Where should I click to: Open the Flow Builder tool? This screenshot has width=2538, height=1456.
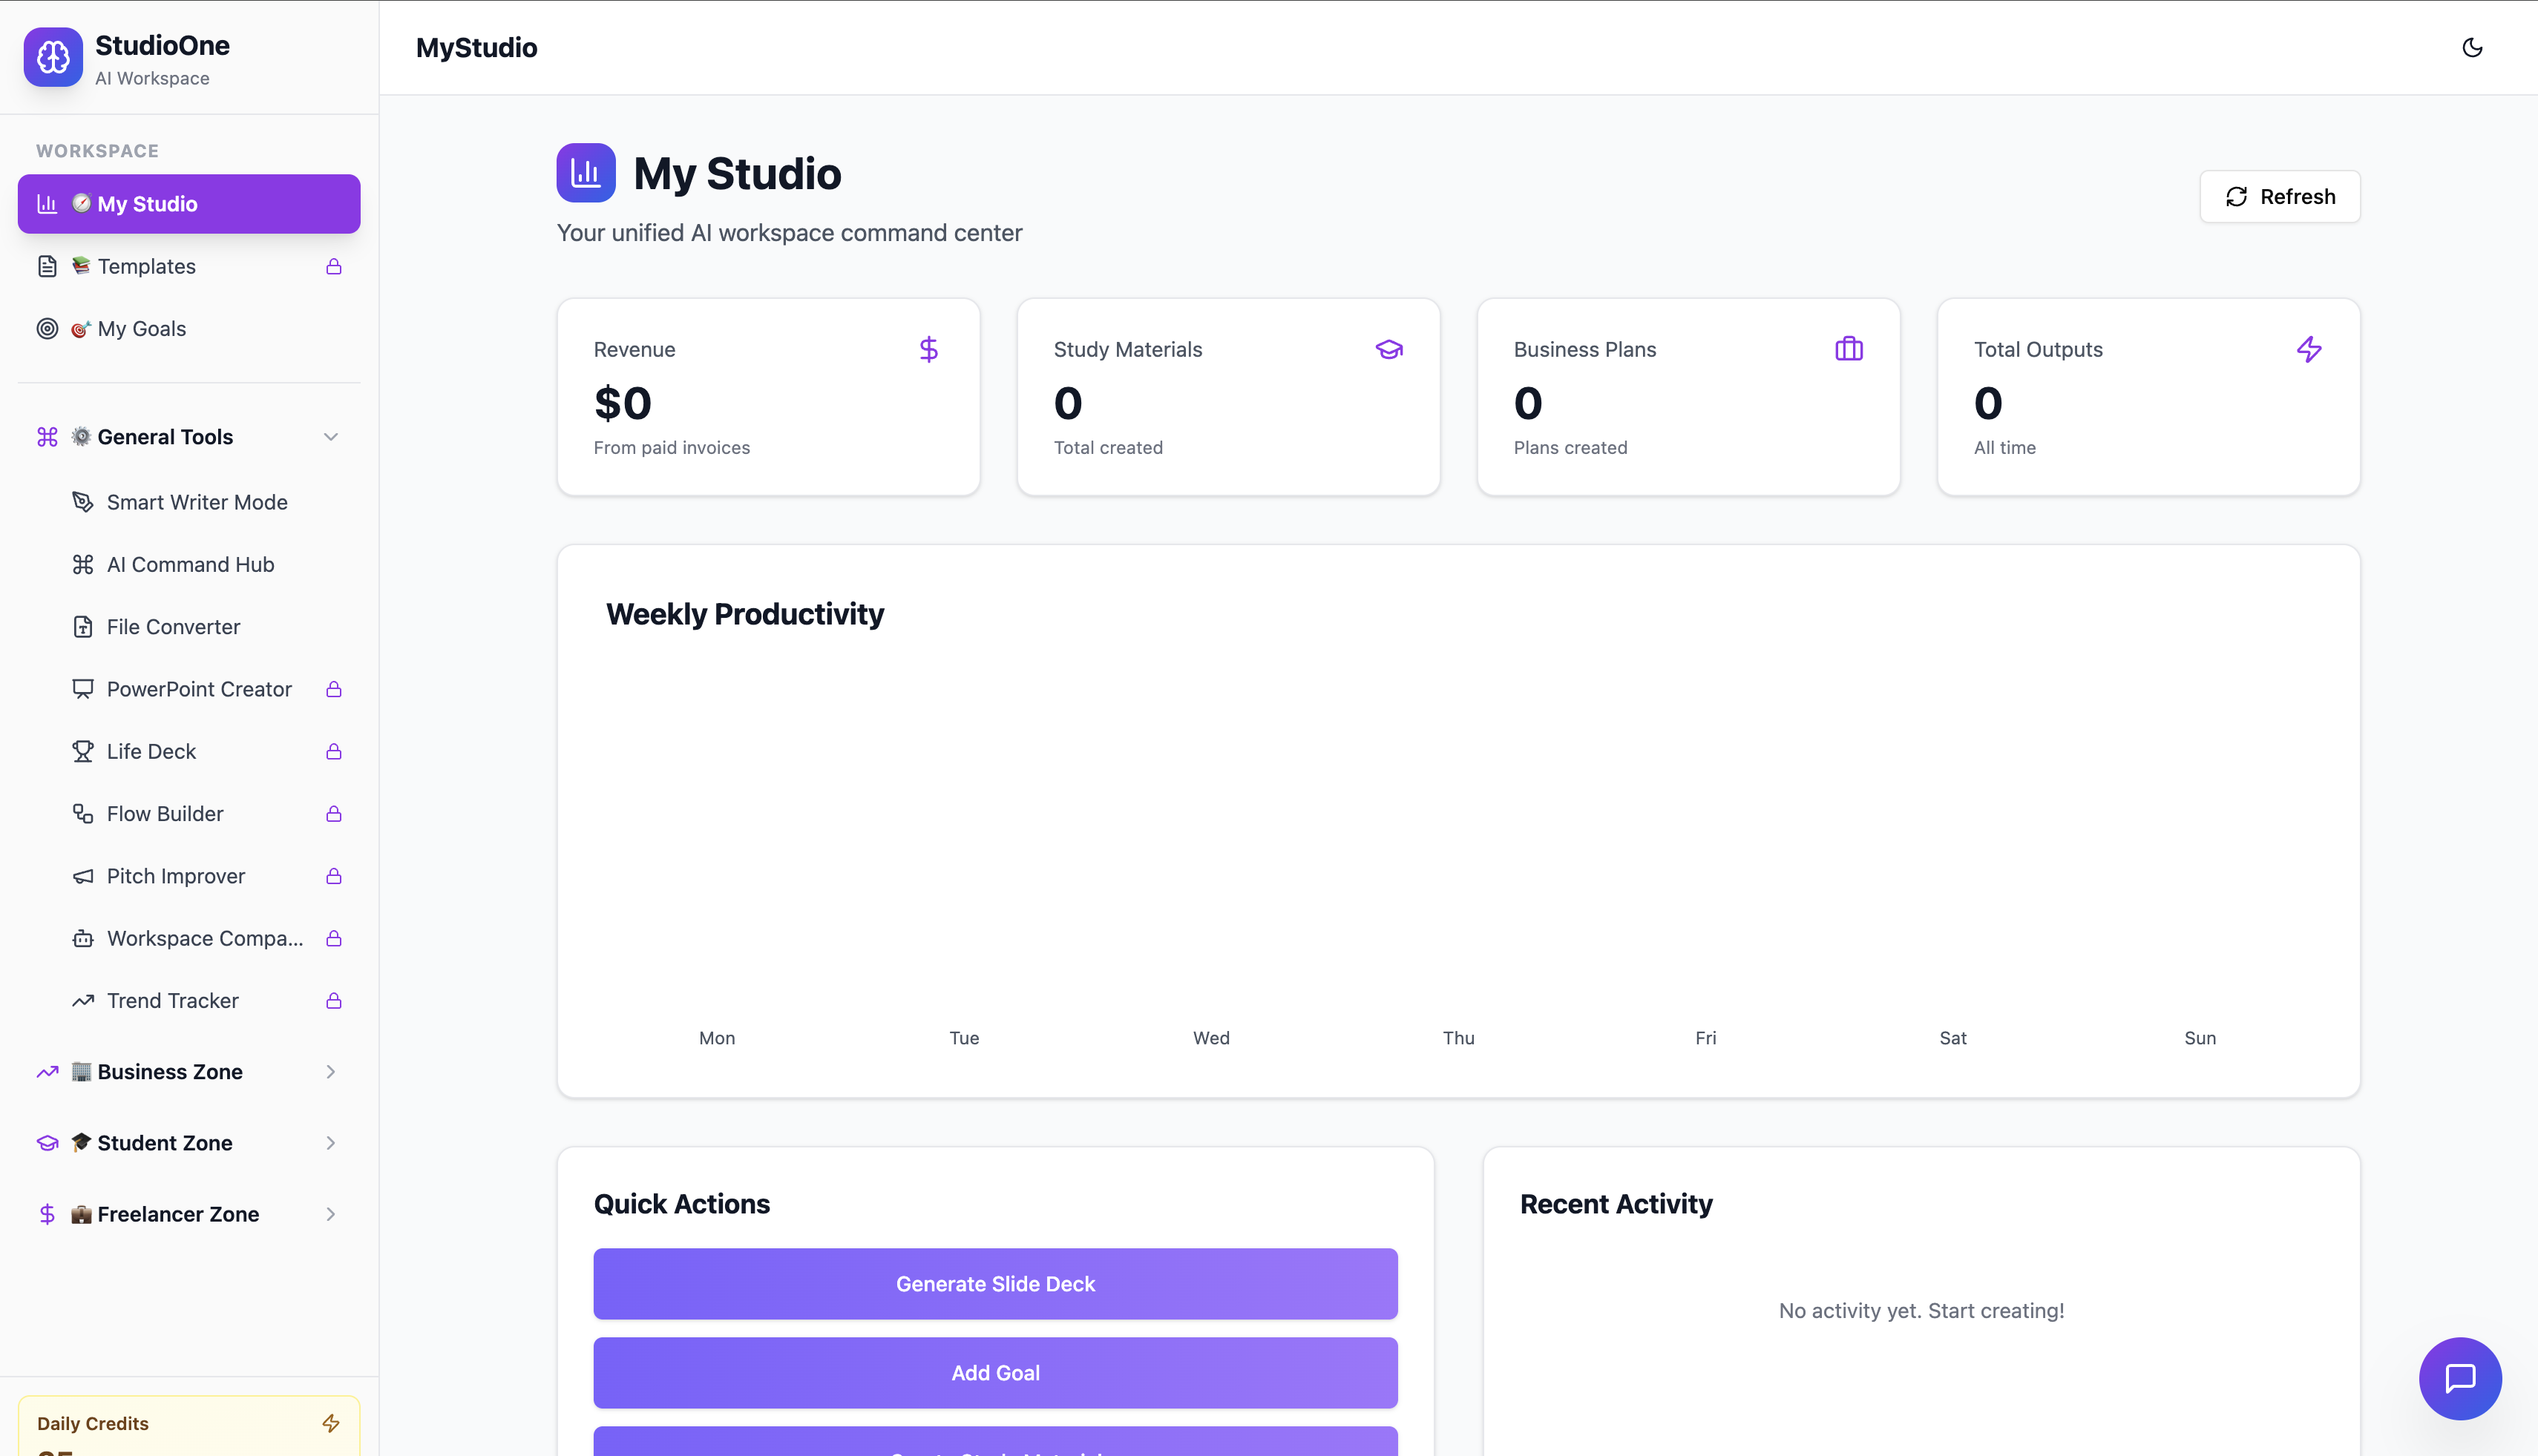pyautogui.click(x=165, y=813)
